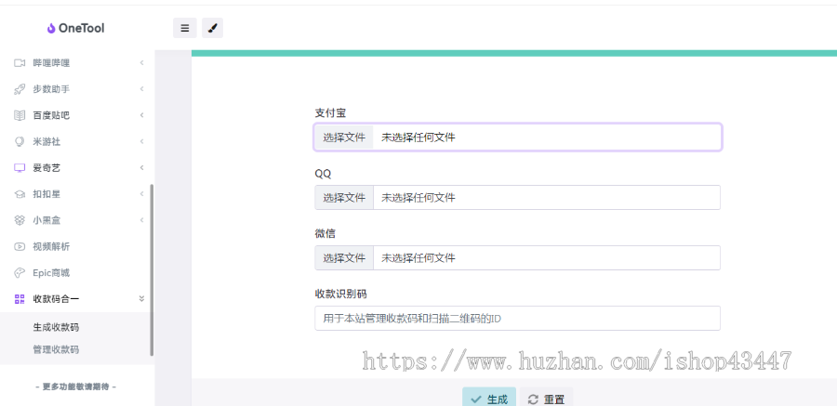
Task: Click the 视频解析 play icon
Action: [20, 246]
